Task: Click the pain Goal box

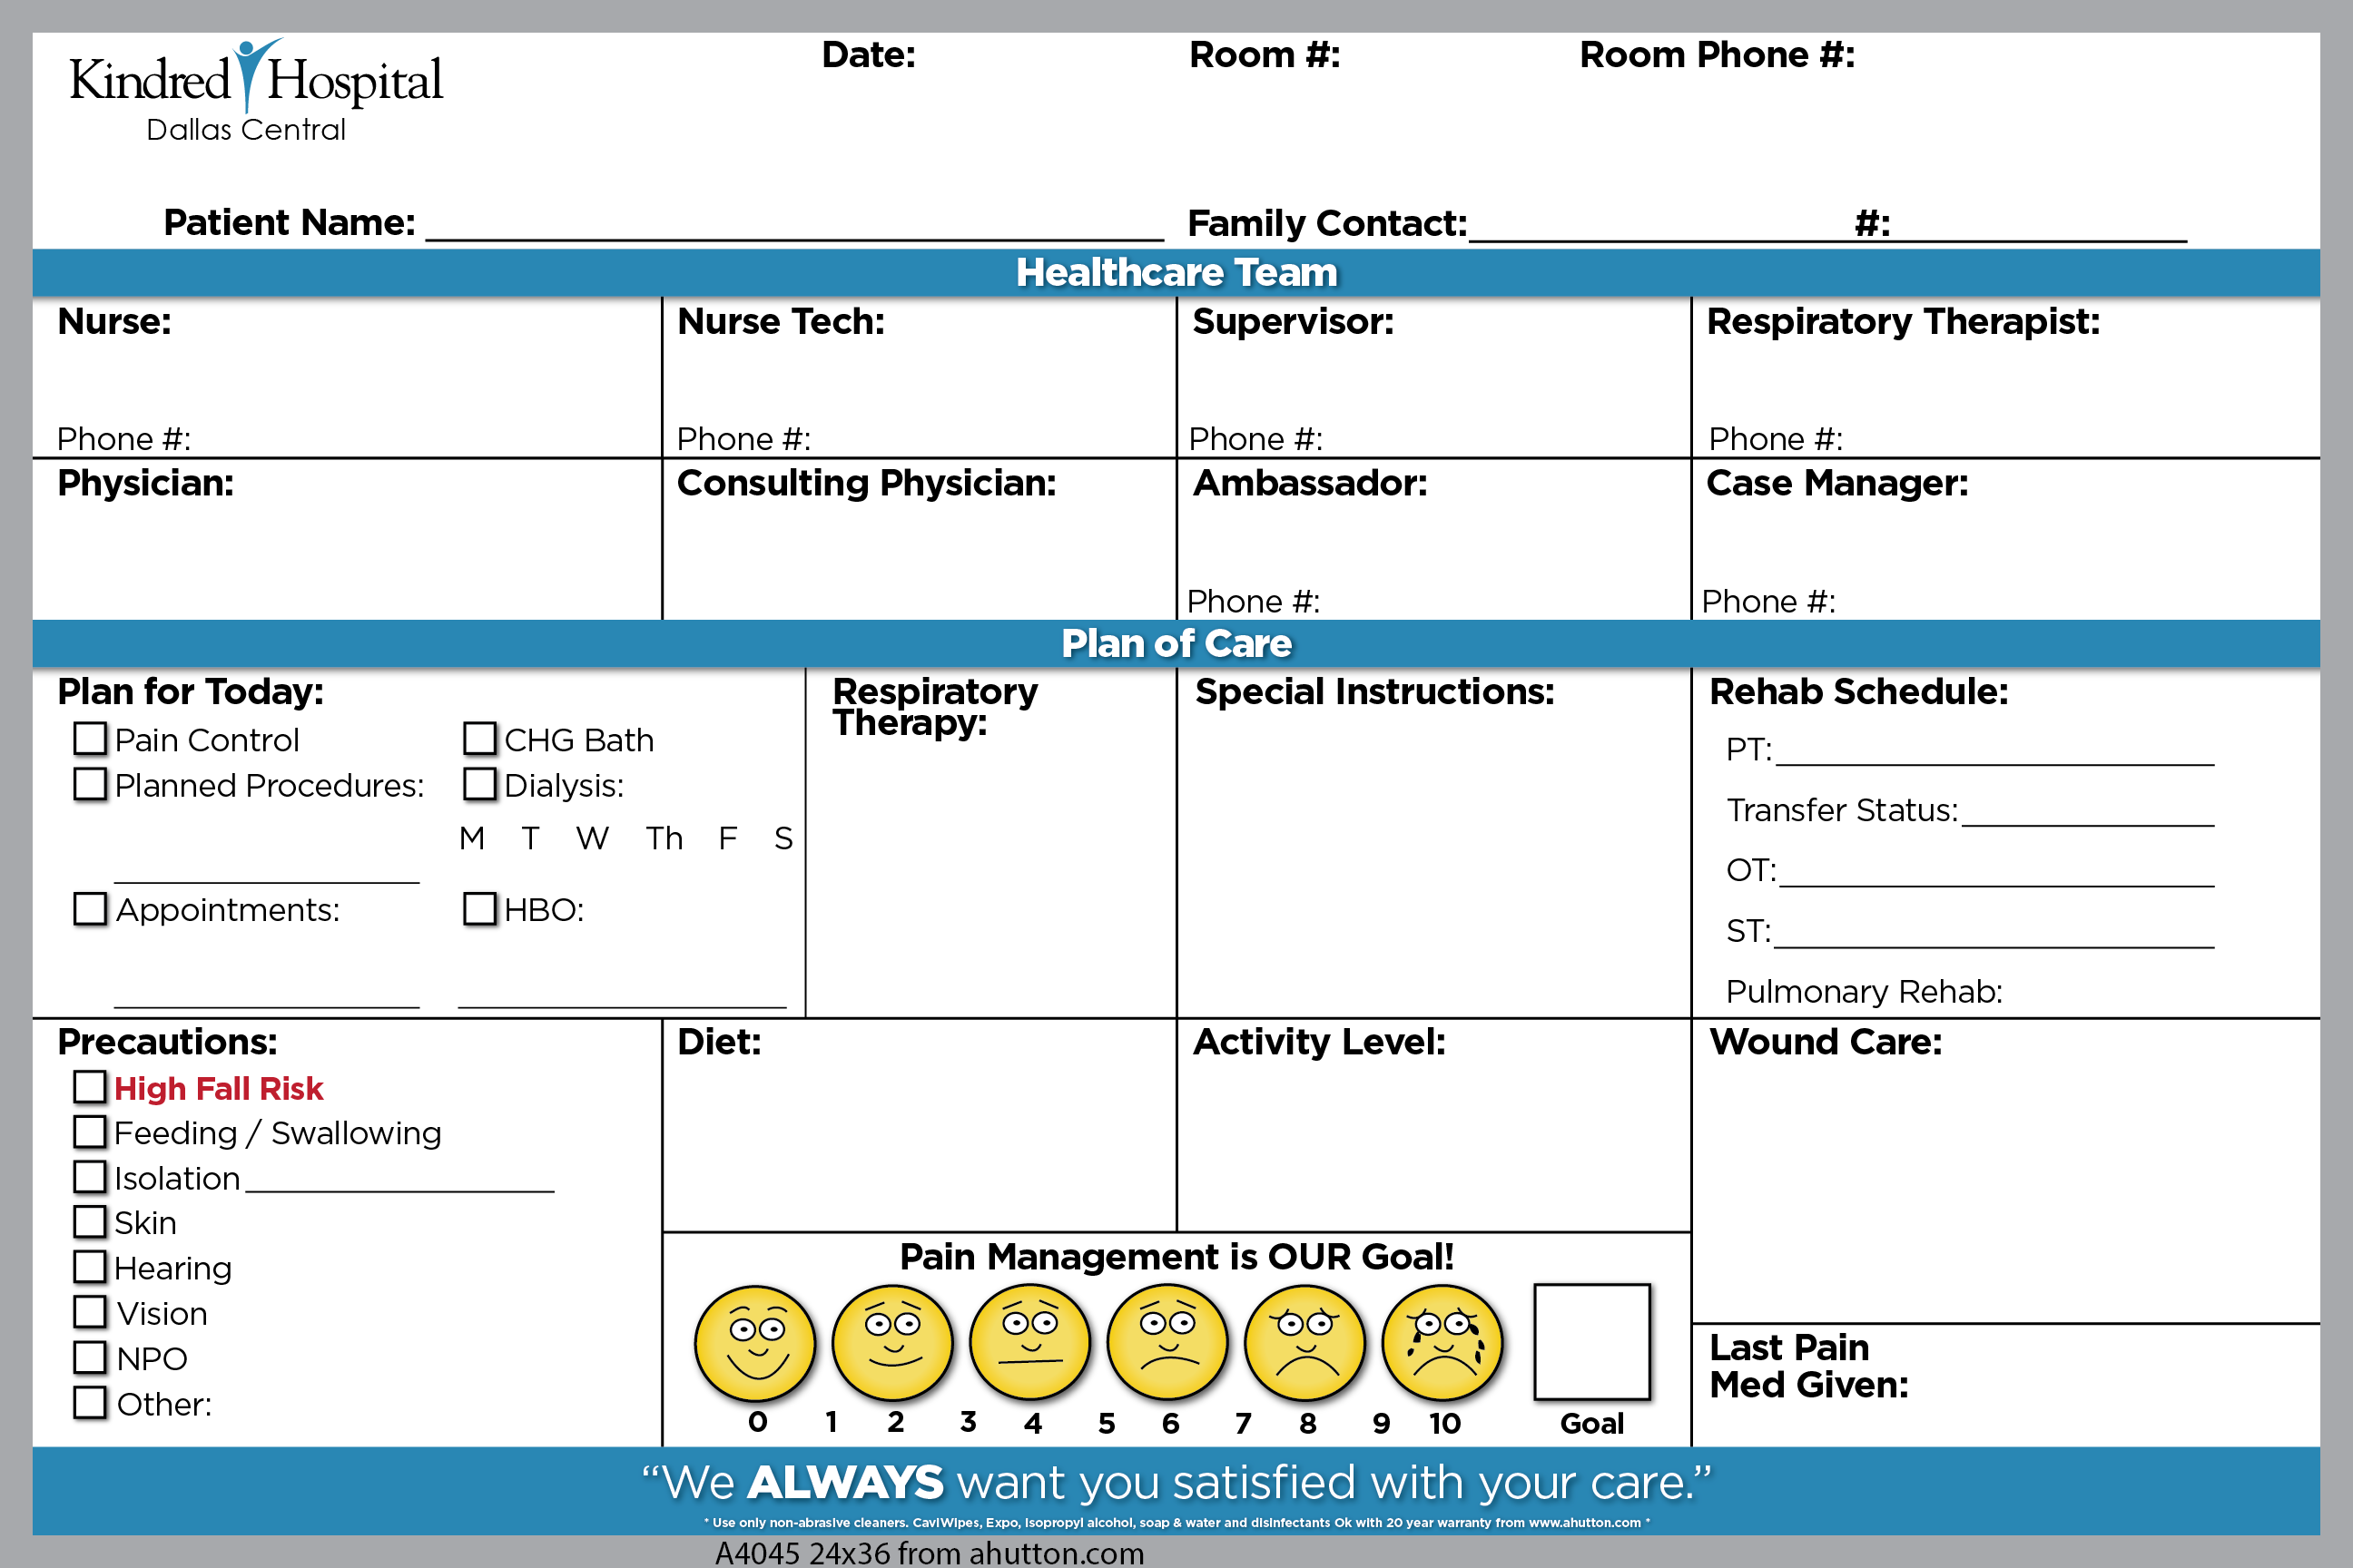Action: [x=1591, y=1342]
